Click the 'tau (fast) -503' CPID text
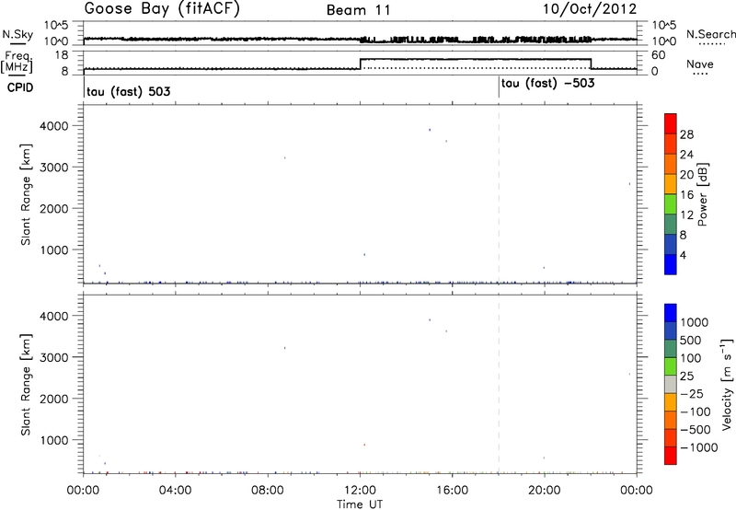 pyautogui.click(x=547, y=84)
